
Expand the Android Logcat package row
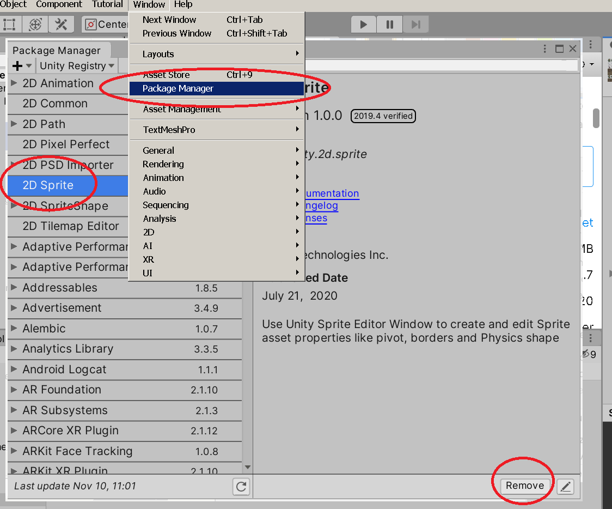14,369
